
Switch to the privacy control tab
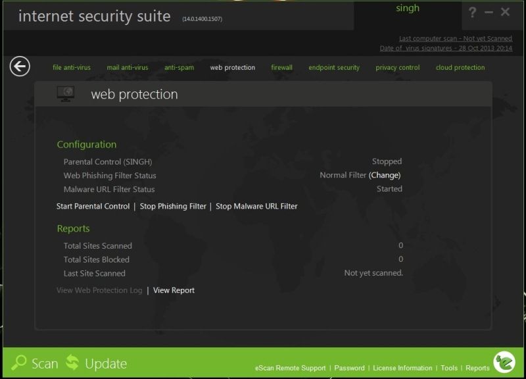tap(398, 68)
